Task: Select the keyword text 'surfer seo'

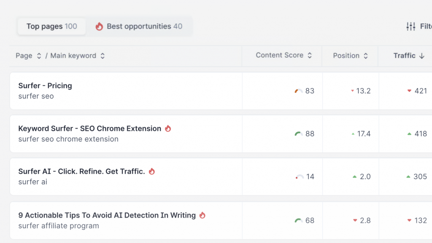Action: pyautogui.click(x=36, y=96)
